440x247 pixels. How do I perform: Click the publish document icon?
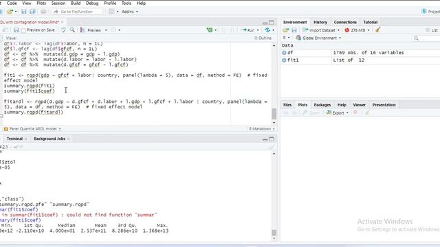pos(267,30)
